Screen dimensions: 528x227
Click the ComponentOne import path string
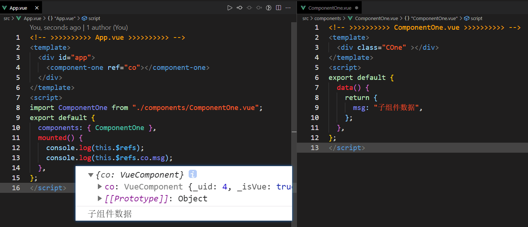click(x=195, y=107)
